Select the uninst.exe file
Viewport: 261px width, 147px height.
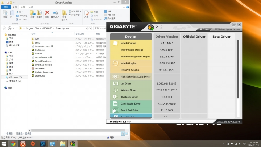tap(40, 68)
